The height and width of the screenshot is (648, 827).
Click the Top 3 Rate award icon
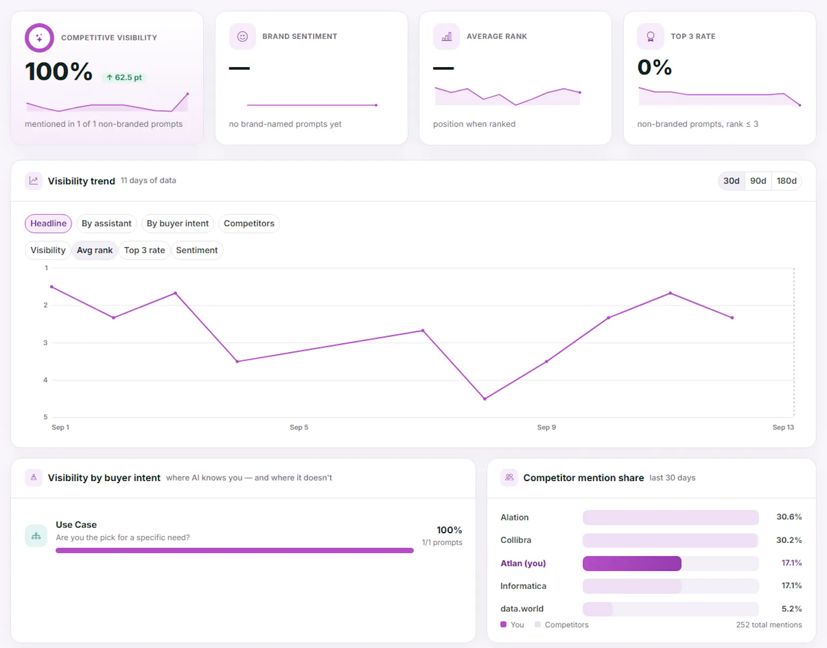[651, 37]
